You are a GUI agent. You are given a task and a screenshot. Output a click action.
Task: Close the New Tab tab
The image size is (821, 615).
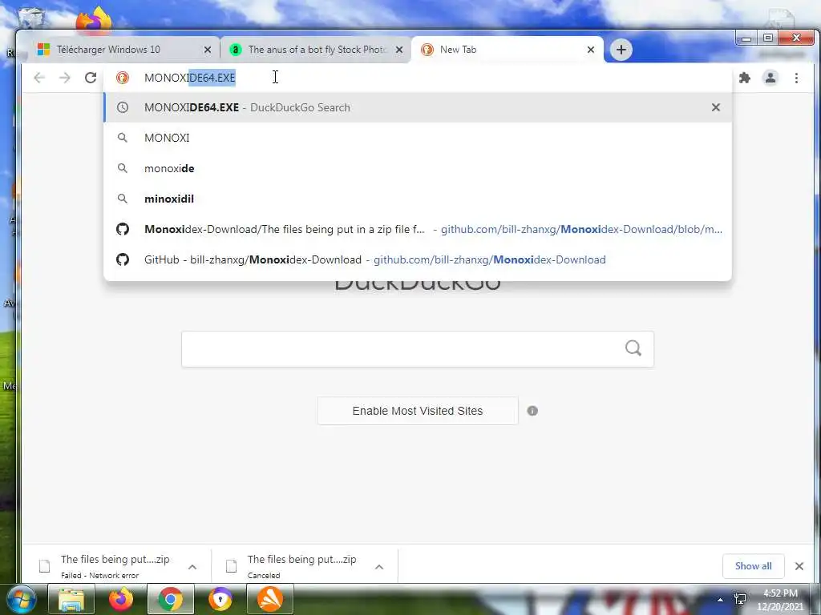[591, 50]
